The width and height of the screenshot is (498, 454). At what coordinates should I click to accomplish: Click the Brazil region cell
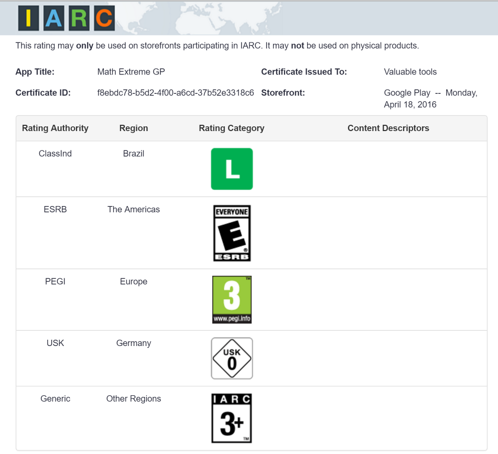click(134, 154)
